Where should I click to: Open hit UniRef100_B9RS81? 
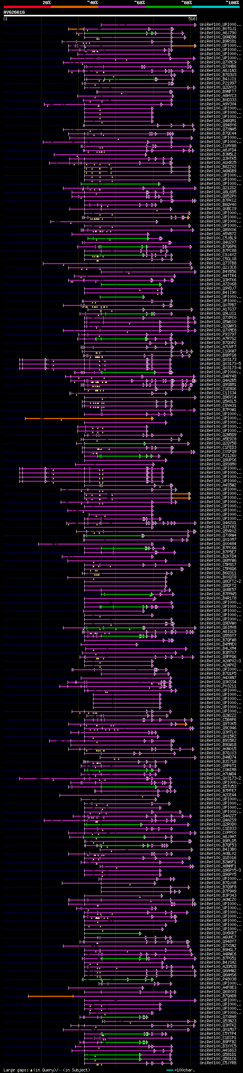click(x=218, y=41)
